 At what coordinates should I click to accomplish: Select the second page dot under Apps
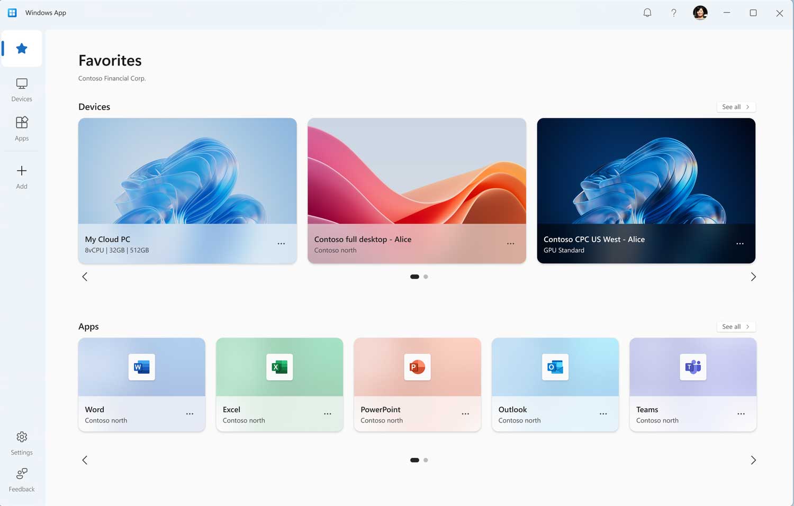coord(426,460)
